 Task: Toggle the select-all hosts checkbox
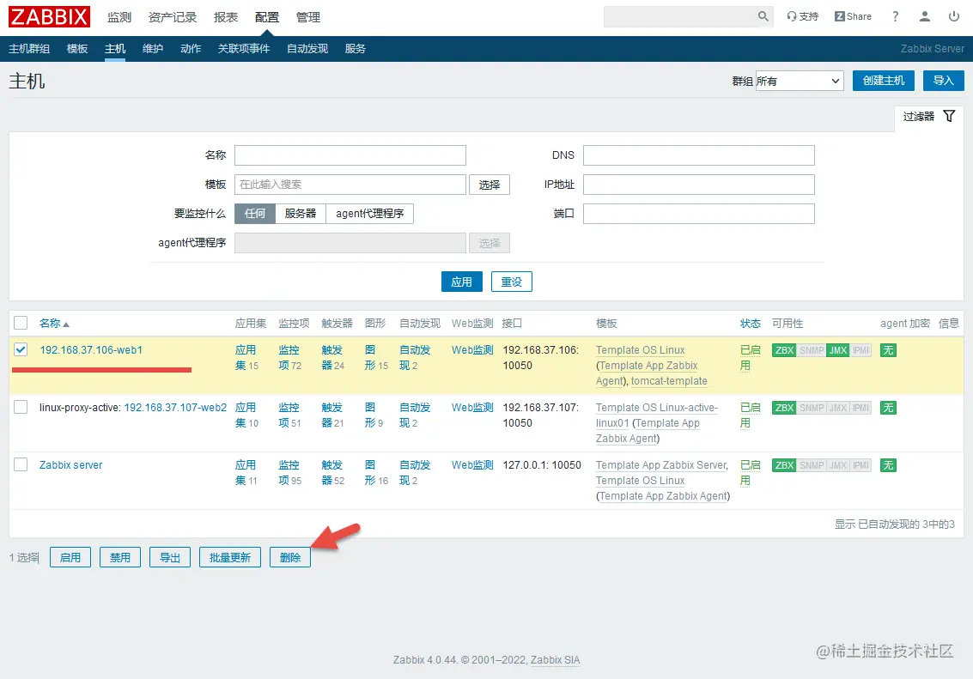click(21, 323)
